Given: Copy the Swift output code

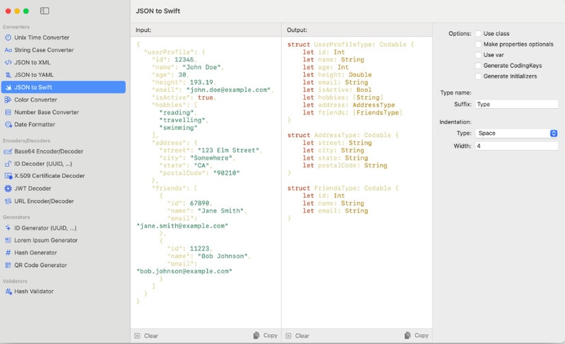Looking at the screenshot, I should click(x=416, y=336).
